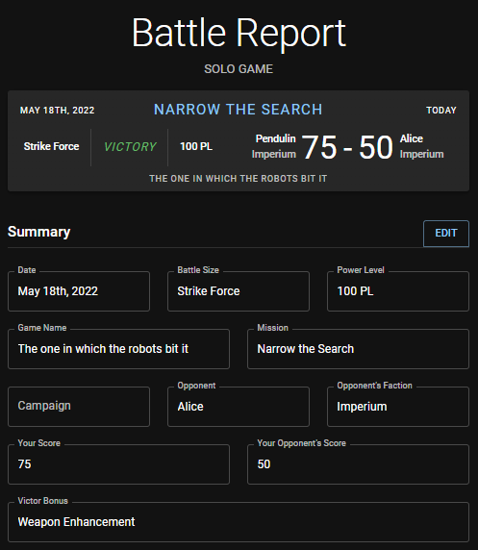Image resolution: width=478 pixels, height=550 pixels.
Task: Click the Game Name text field
Action: (118, 349)
